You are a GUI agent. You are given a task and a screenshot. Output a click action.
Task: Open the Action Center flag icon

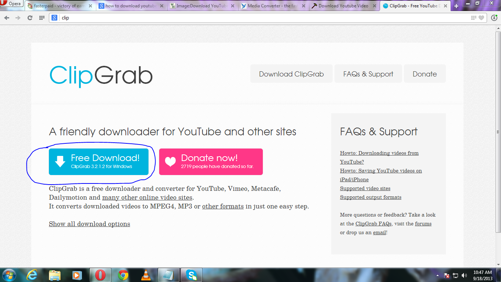pyautogui.click(x=447, y=275)
